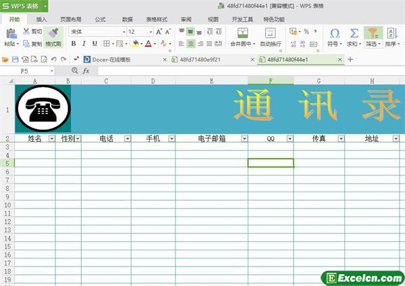Open the font name combo box 宋体
Viewport: 405px width, 286px height.
[97, 32]
